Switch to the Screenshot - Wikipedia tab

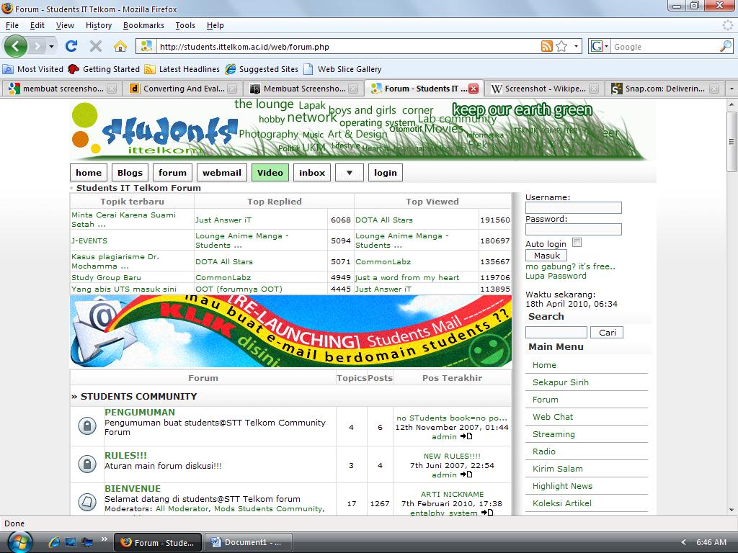(x=544, y=89)
